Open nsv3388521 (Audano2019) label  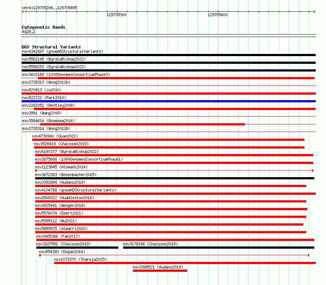click(158, 267)
